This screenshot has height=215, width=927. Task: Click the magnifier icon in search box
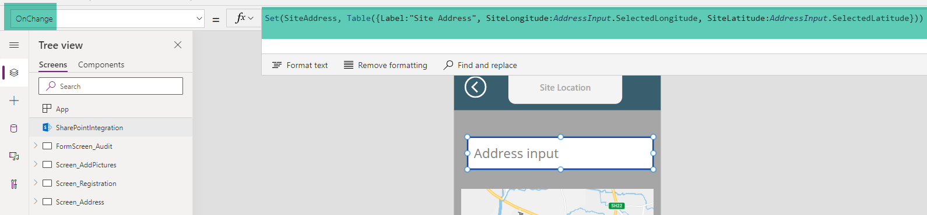coord(51,86)
